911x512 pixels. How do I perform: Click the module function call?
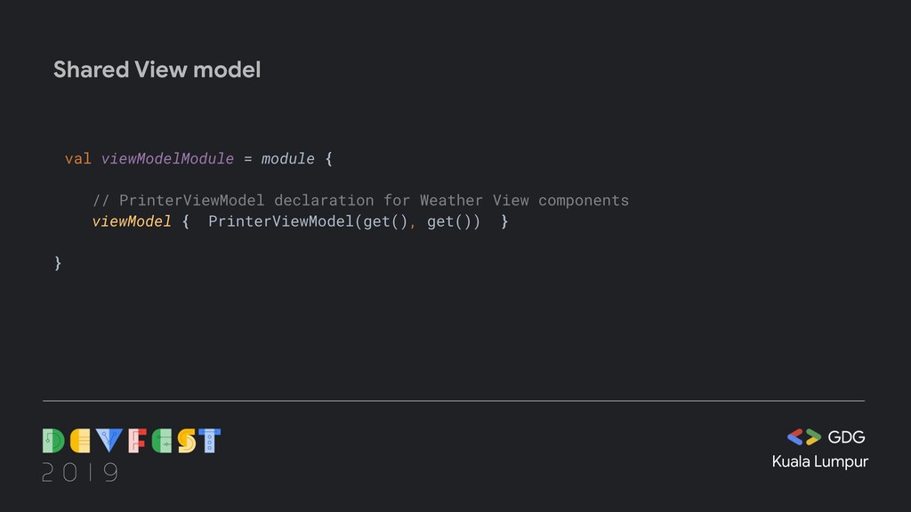pyautogui.click(x=287, y=158)
